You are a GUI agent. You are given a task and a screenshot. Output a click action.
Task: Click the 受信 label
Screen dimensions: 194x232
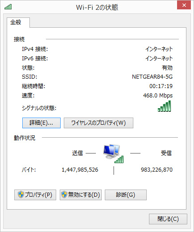[x=166, y=153]
